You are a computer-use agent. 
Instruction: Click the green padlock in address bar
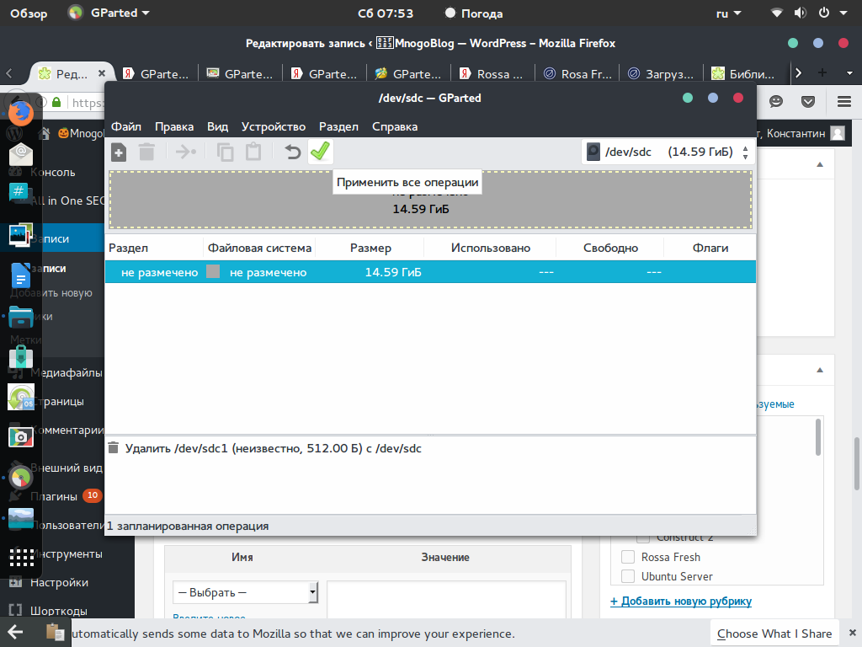56,102
